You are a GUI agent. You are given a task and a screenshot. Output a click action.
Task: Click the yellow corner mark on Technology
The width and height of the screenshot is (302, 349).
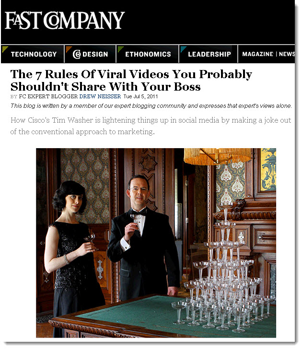pos(5,49)
